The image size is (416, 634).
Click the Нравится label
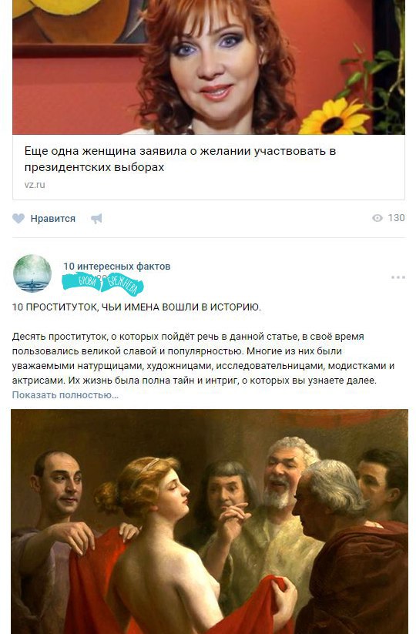pyautogui.click(x=53, y=219)
